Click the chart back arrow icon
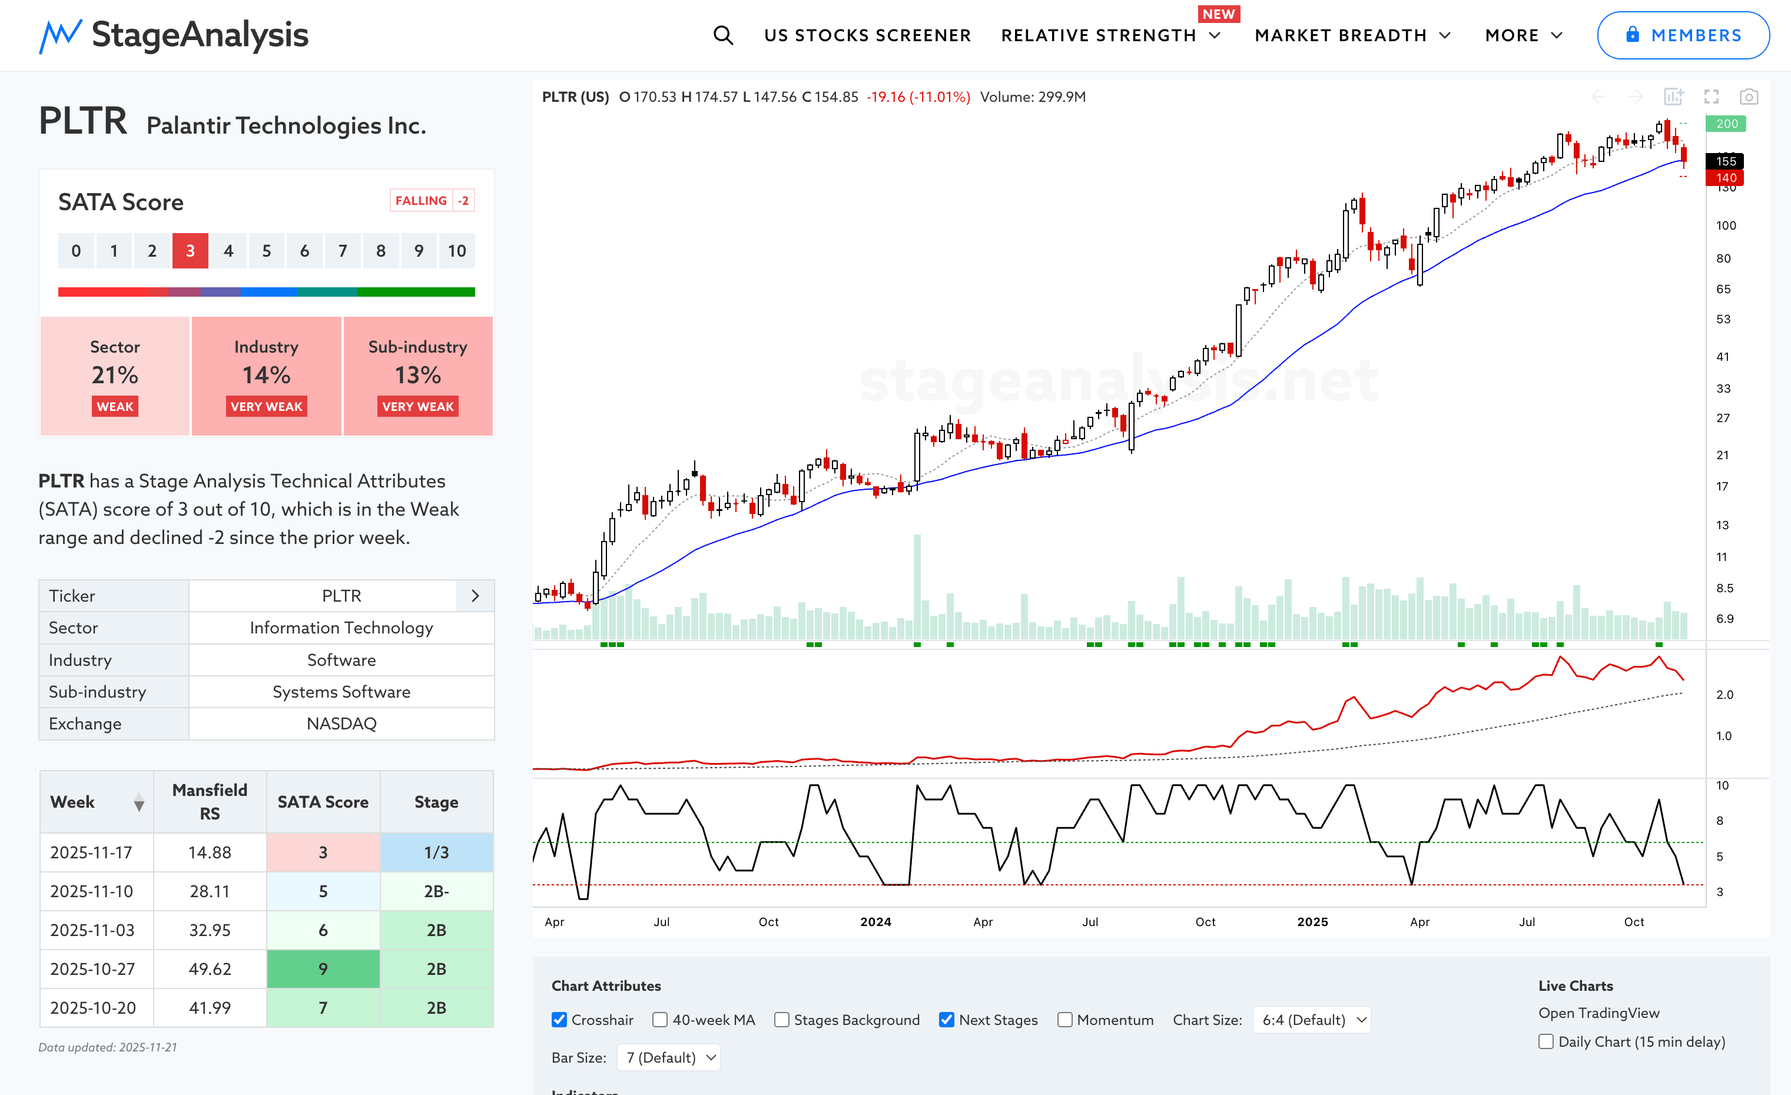The width and height of the screenshot is (1791, 1095). pyautogui.click(x=1598, y=97)
